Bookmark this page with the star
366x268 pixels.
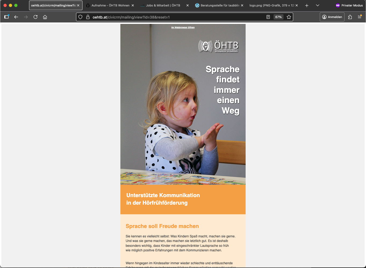pyautogui.click(x=289, y=17)
